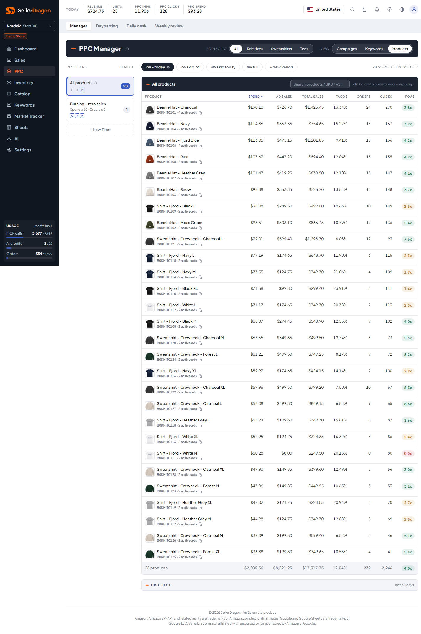Collapse the All products table panel
The height and width of the screenshot is (634, 421).
click(148, 84)
